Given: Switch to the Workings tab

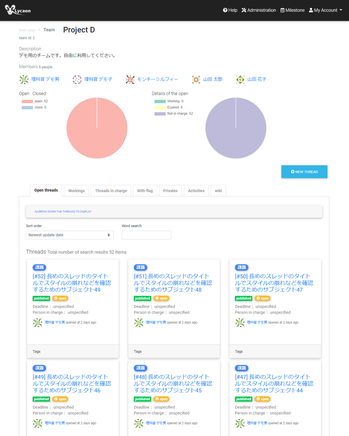Looking at the screenshot, I should [x=76, y=191].
